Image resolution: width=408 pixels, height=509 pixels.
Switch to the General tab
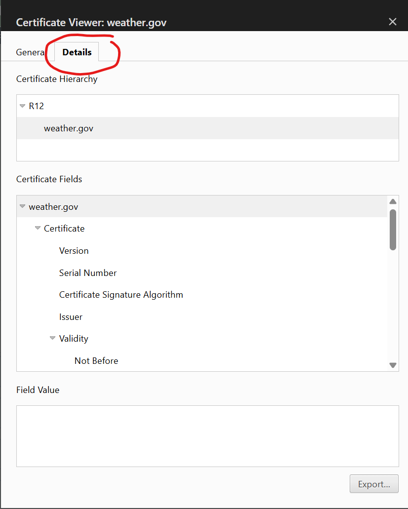[x=30, y=52]
